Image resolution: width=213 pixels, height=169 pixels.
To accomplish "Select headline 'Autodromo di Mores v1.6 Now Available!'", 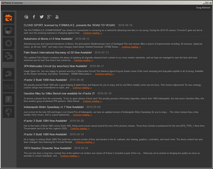I will click(x=48, y=39).
